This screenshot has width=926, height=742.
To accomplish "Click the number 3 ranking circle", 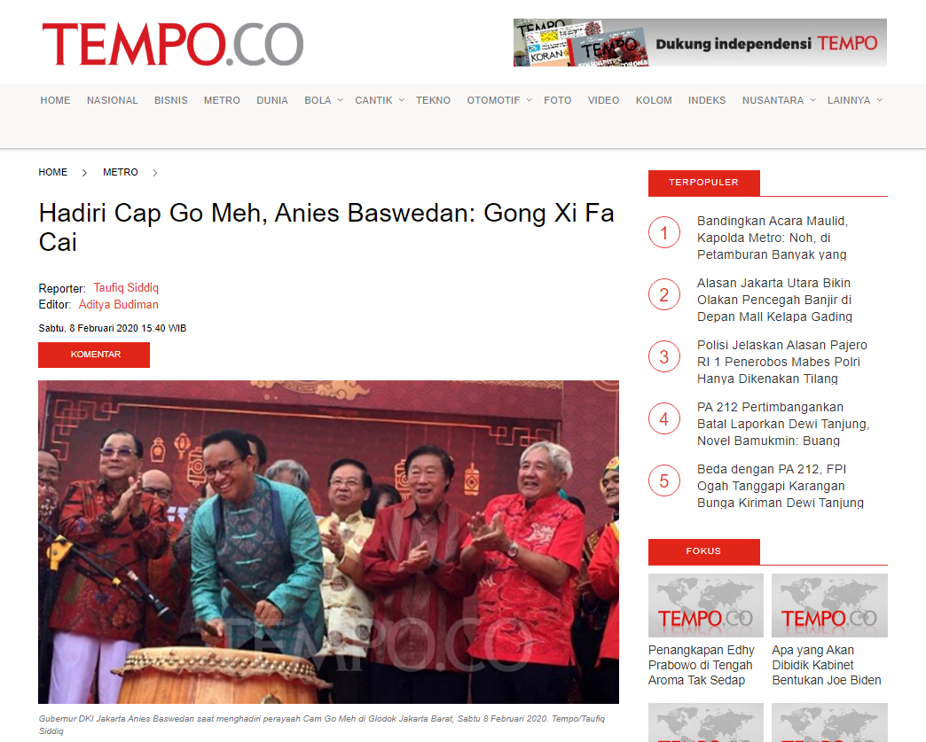I will [664, 356].
